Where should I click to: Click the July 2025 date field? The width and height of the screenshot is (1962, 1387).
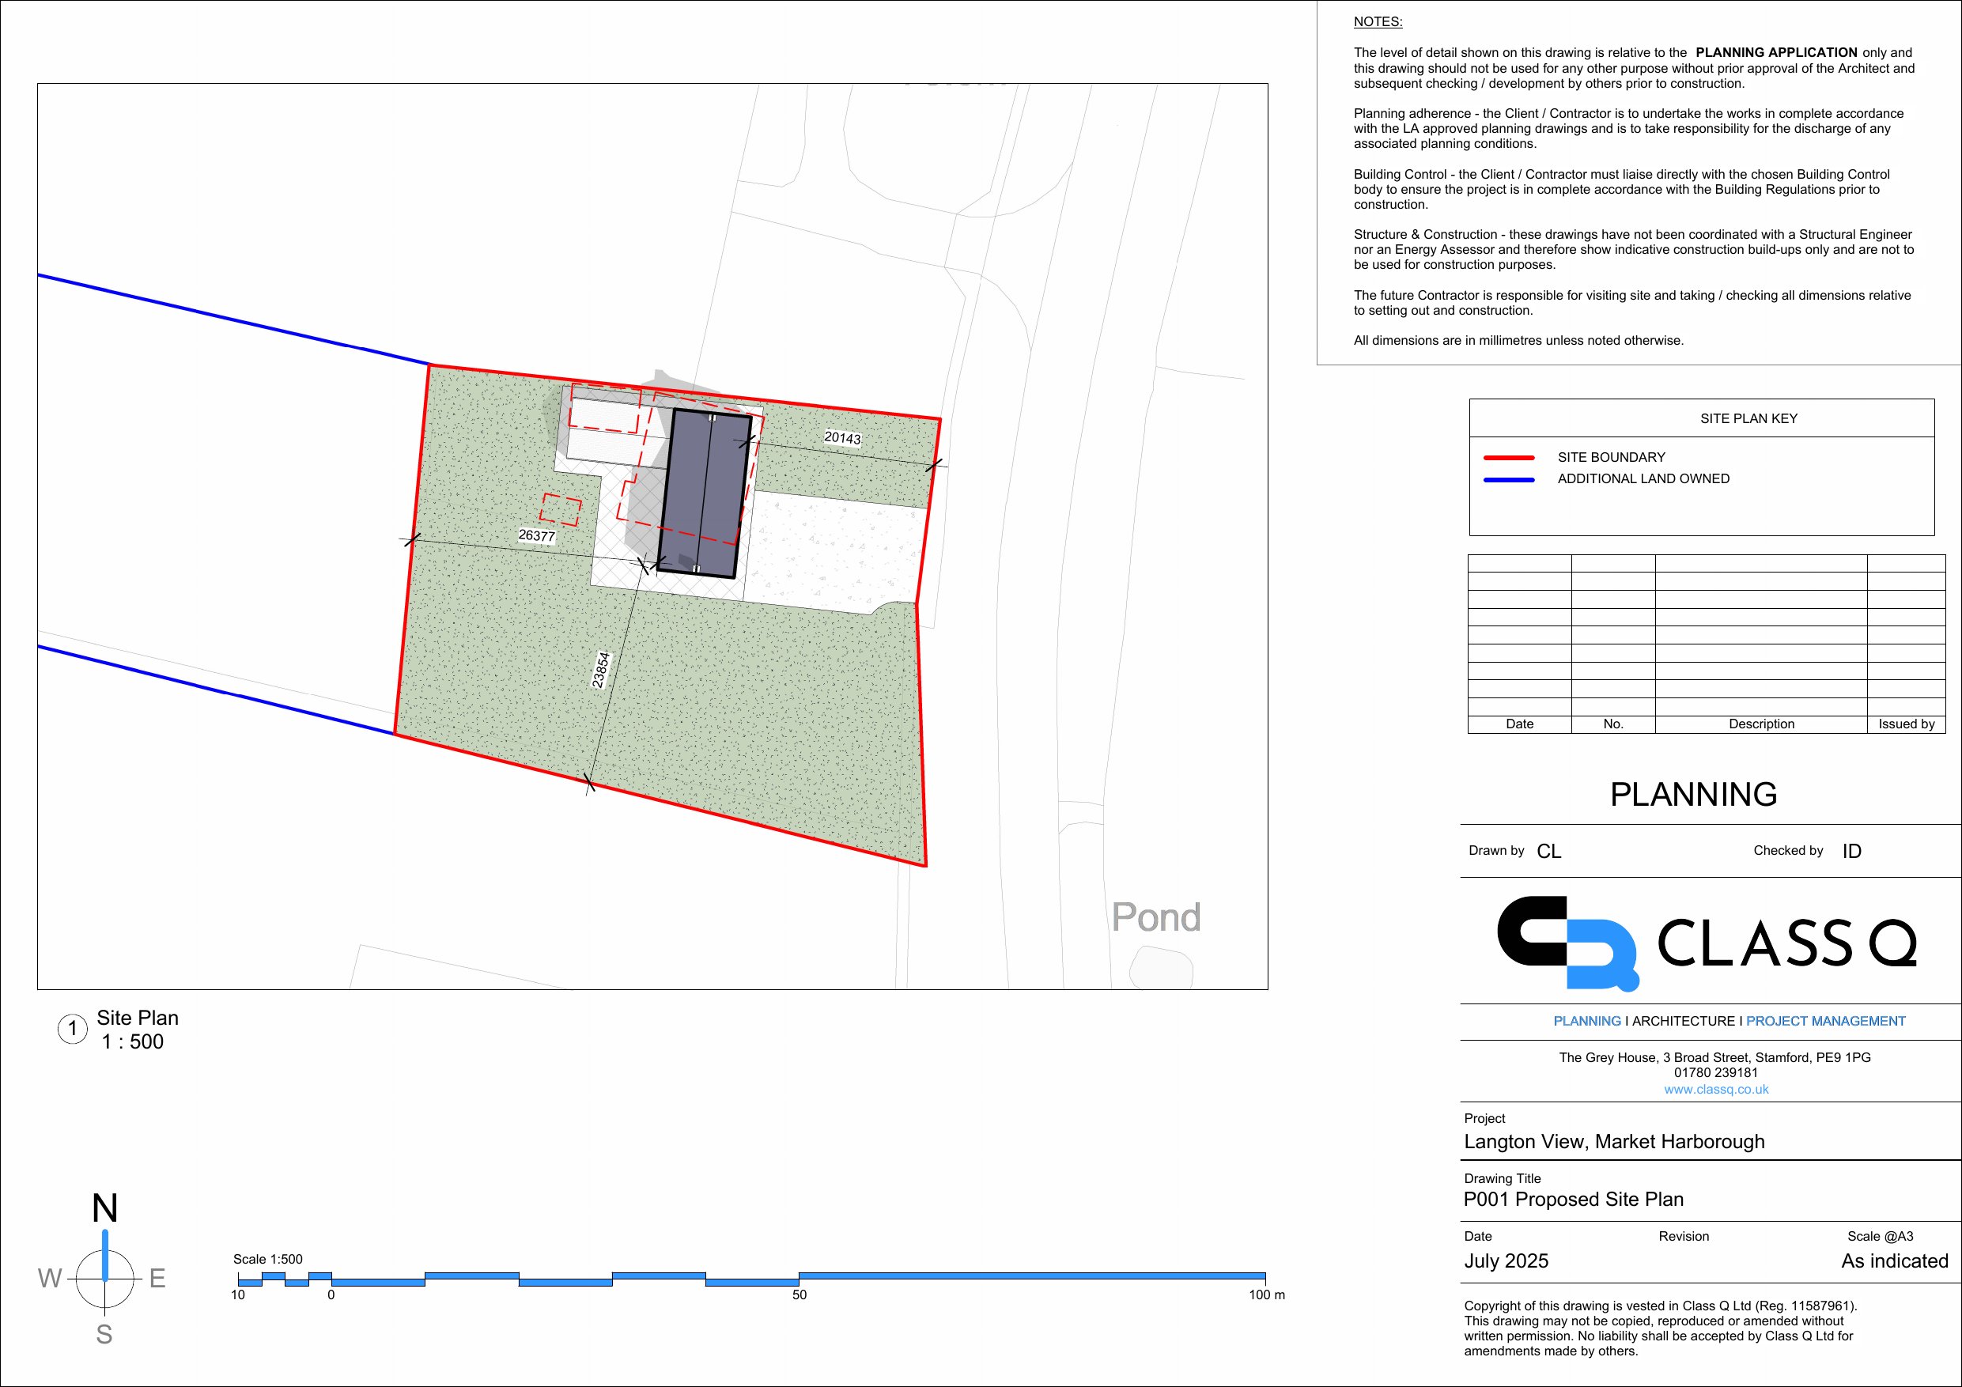[x=1506, y=1261]
